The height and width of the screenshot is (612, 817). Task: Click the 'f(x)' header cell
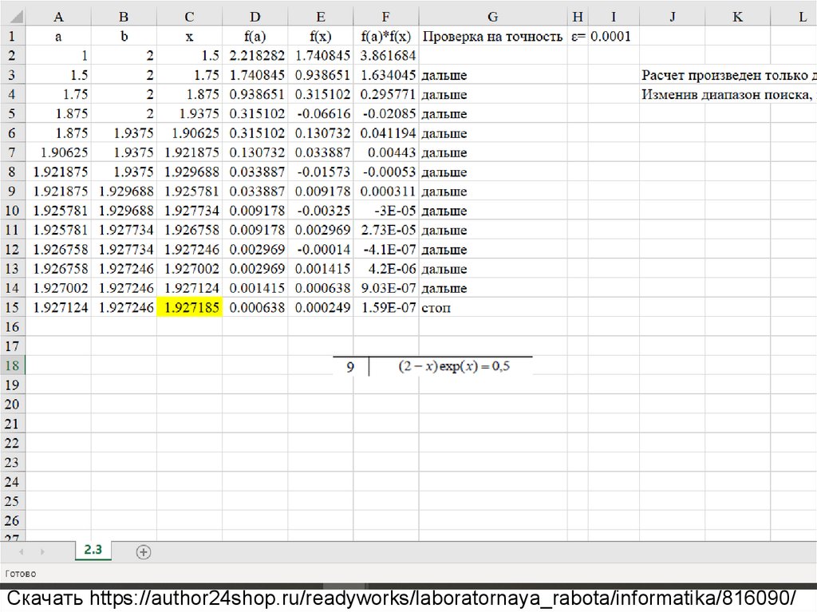321,37
